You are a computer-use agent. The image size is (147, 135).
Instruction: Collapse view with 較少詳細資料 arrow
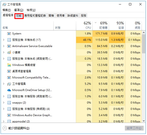tap(5, 128)
